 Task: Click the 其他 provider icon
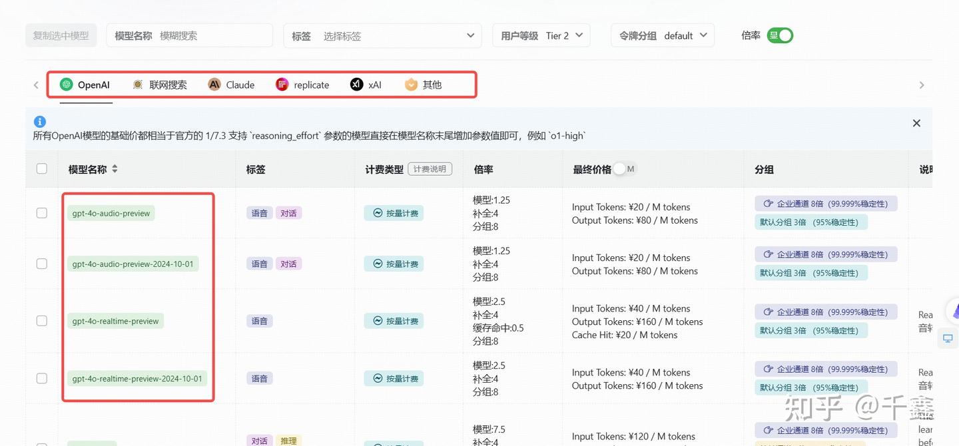pos(411,85)
